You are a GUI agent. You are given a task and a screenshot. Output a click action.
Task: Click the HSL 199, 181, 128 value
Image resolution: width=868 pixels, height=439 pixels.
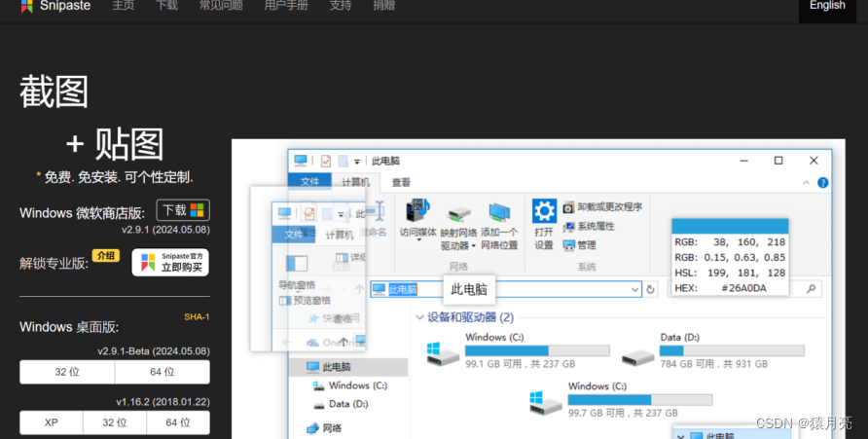point(746,273)
